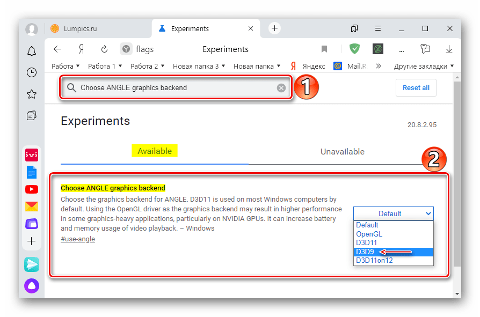Expand the Default ANGLE backend dropdown
The width and height of the screenshot is (480, 317).
[x=393, y=213]
